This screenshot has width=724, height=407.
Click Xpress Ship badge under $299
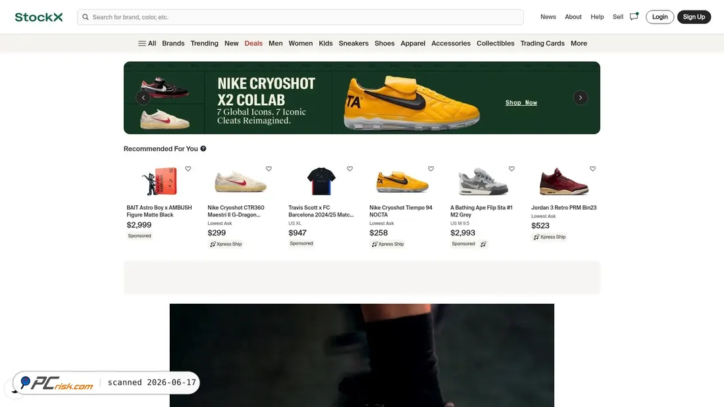[226, 244]
